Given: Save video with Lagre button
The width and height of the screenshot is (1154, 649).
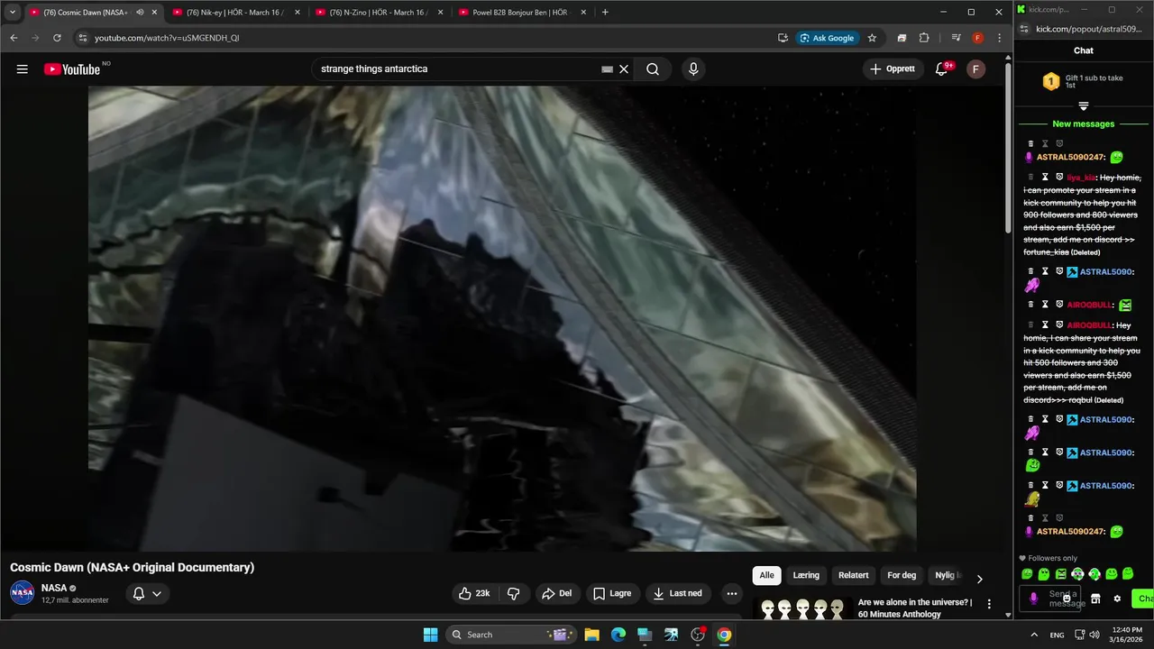Looking at the screenshot, I should pyautogui.click(x=613, y=593).
